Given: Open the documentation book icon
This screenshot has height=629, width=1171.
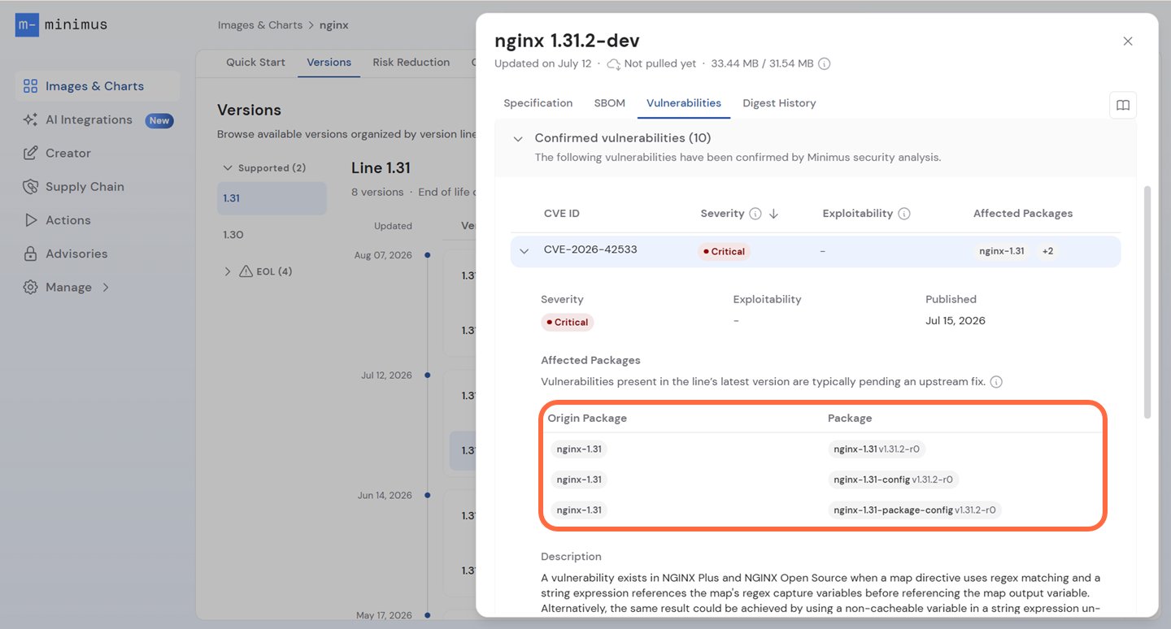Looking at the screenshot, I should (x=1123, y=105).
